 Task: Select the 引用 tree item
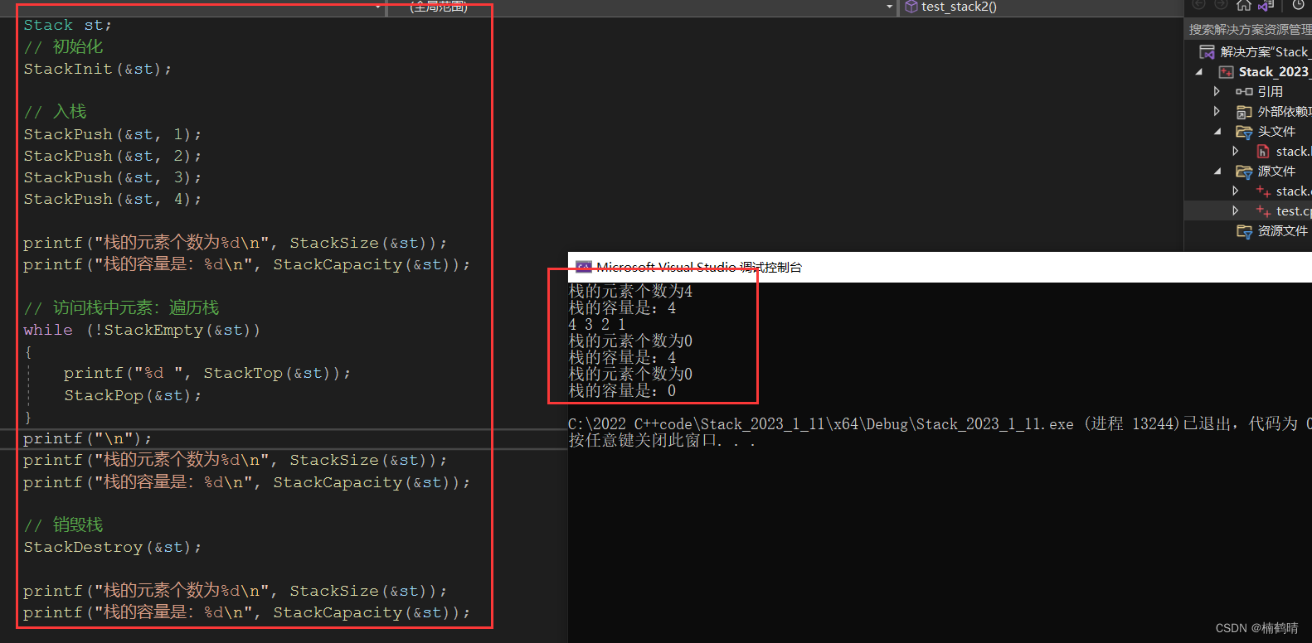point(1271,92)
